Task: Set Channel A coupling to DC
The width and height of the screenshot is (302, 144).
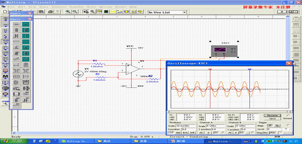Action: pos(216,132)
